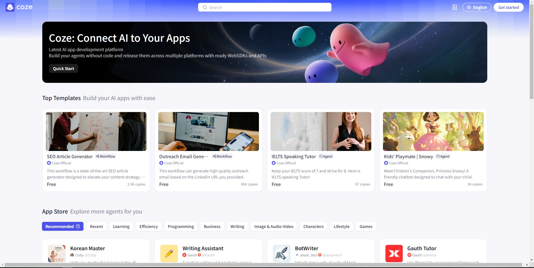Open the IELTS Speaking Tutor title
Screen dimensions: 534x268
(x=294, y=157)
